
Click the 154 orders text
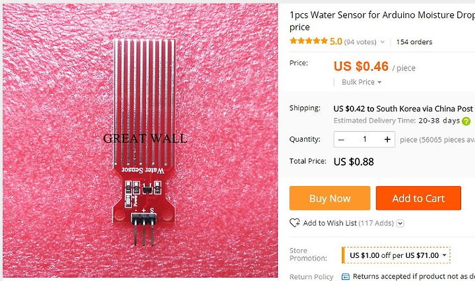(x=414, y=42)
